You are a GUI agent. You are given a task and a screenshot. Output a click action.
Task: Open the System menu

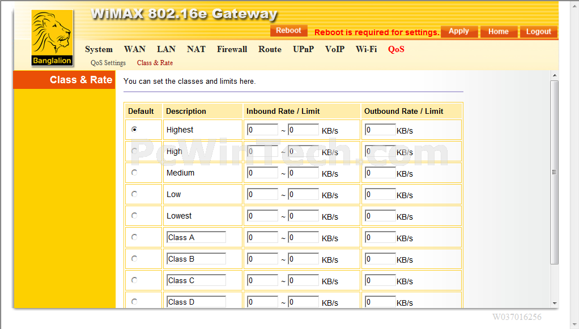tap(99, 49)
